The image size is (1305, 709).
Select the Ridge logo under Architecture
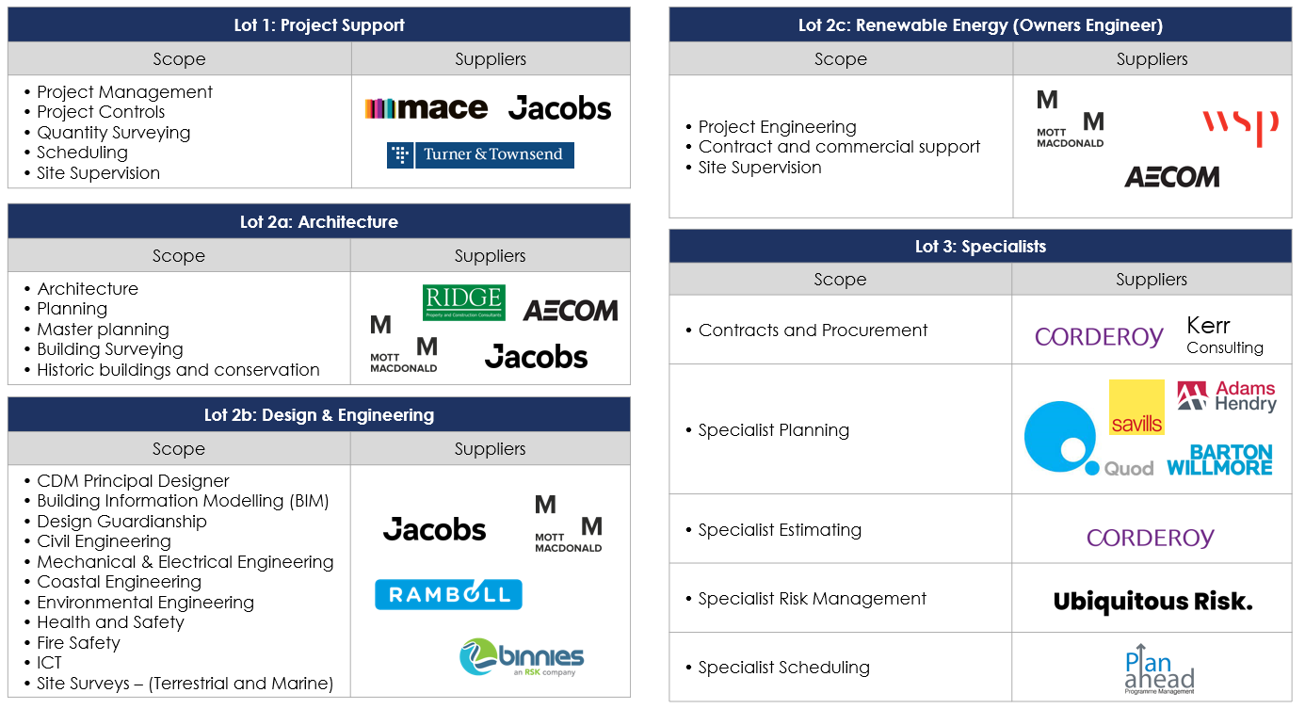coord(463,302)
